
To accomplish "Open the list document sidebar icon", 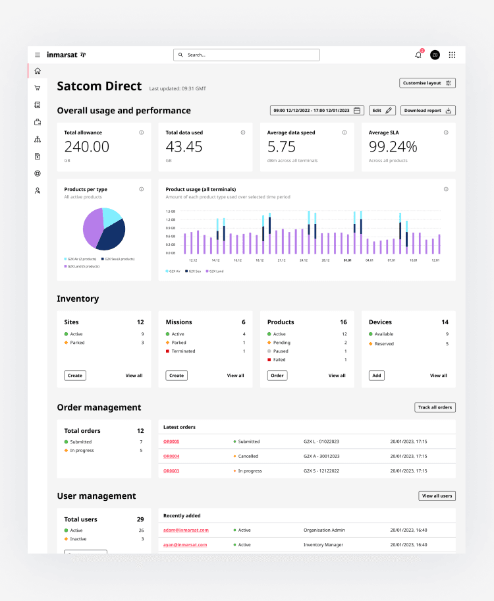I will click(38, 105).
